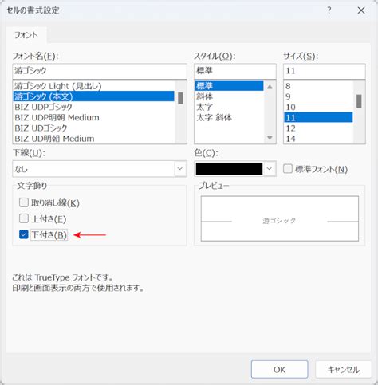Enable 上付き checkbox
The height and width of the screenshot is (385, 378).
click(x=24, y=218)
